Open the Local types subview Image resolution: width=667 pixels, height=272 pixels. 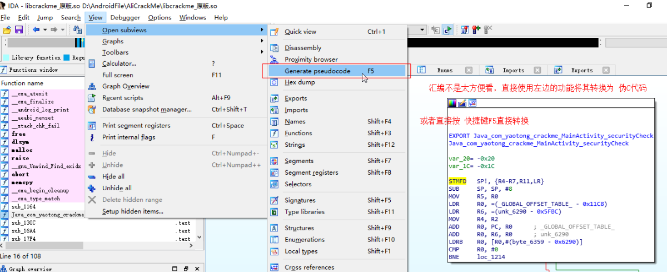click(337, 251)
